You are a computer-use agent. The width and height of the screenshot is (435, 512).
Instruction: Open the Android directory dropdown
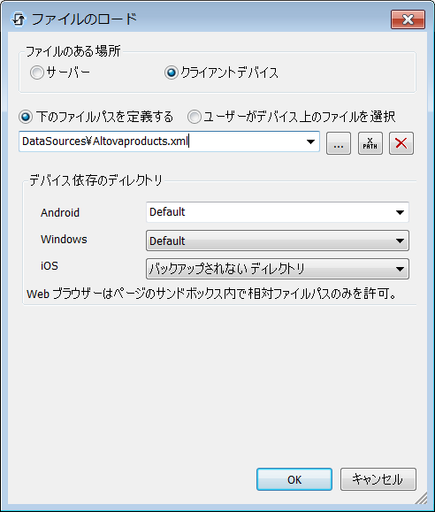[278, 212]
